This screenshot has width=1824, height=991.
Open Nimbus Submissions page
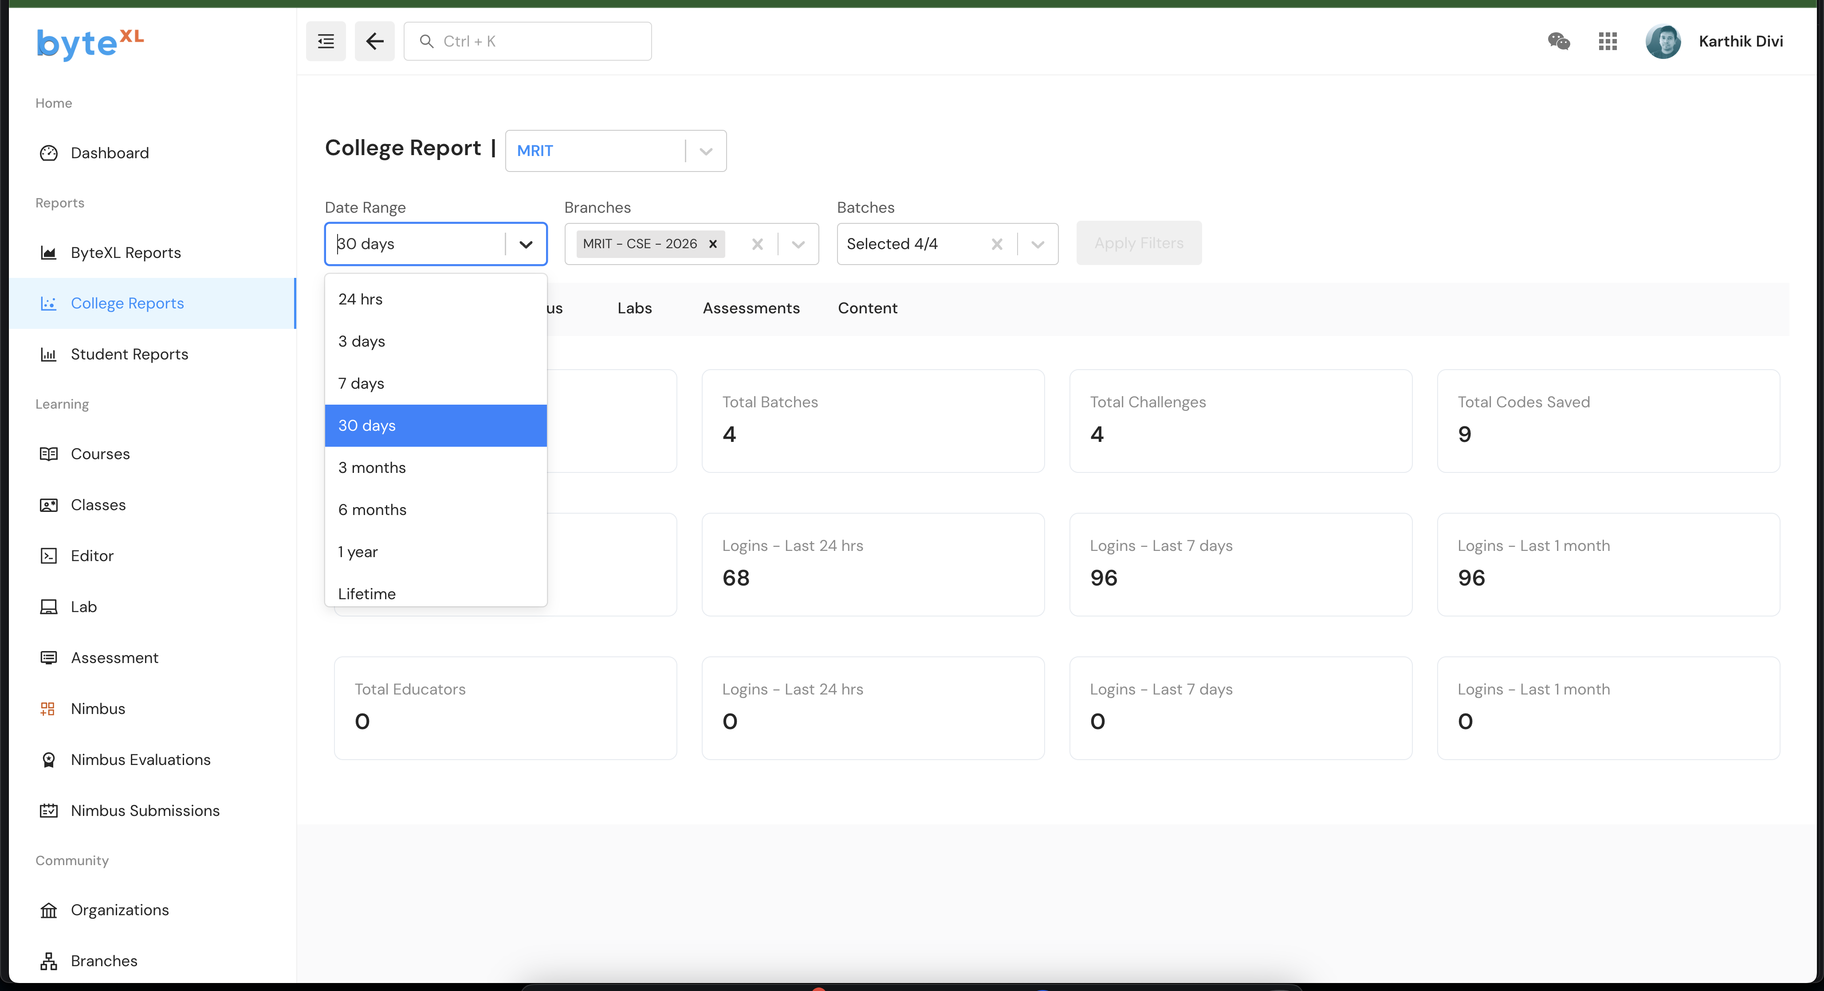(153, 811)
